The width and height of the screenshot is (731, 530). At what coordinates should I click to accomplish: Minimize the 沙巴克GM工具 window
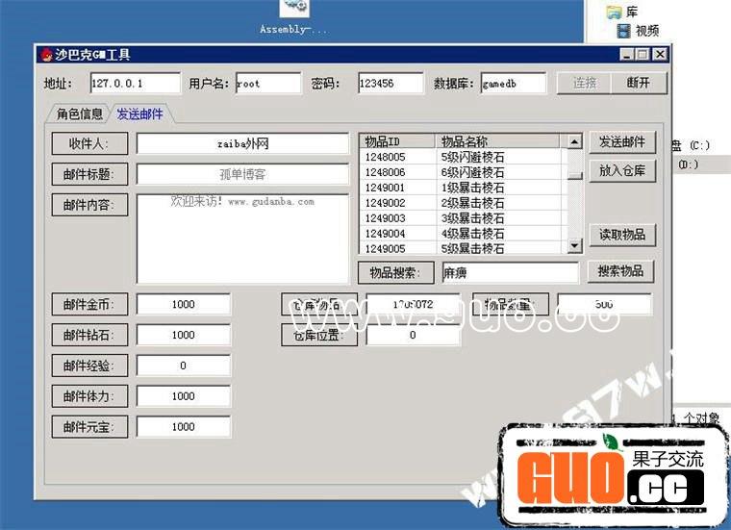pos(627,55)
